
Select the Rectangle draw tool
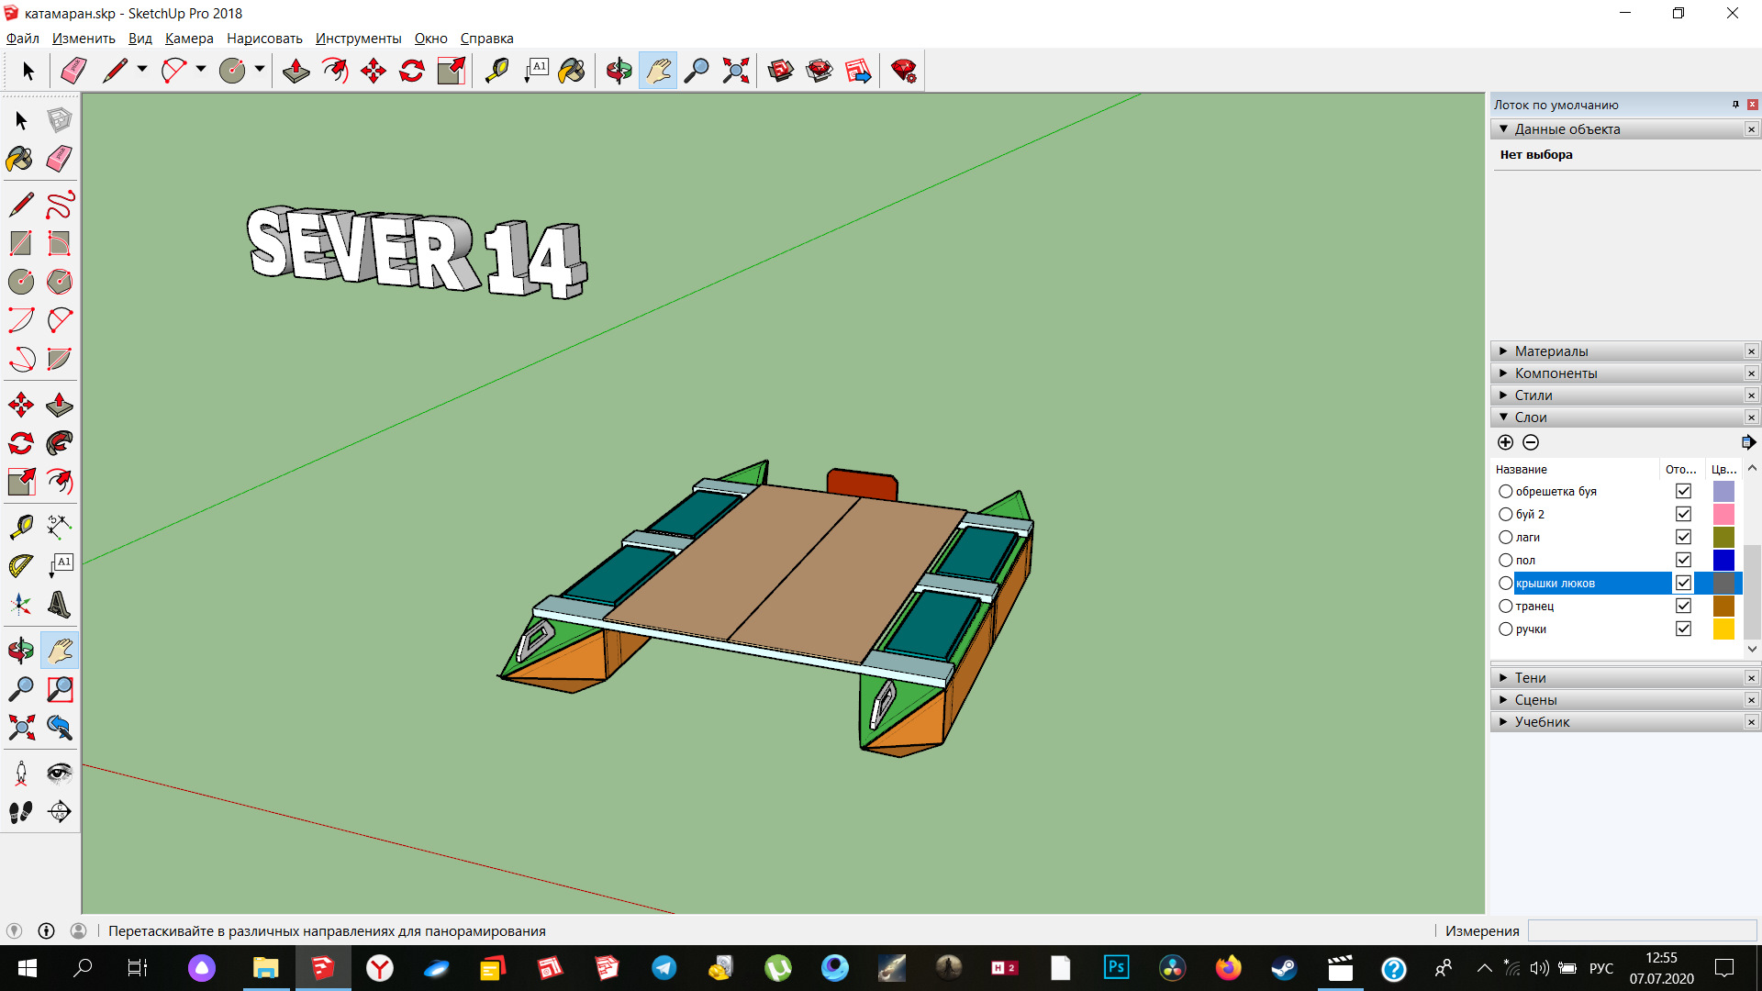19,239
